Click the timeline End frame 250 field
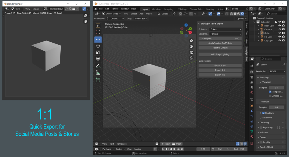 [239, 149]
